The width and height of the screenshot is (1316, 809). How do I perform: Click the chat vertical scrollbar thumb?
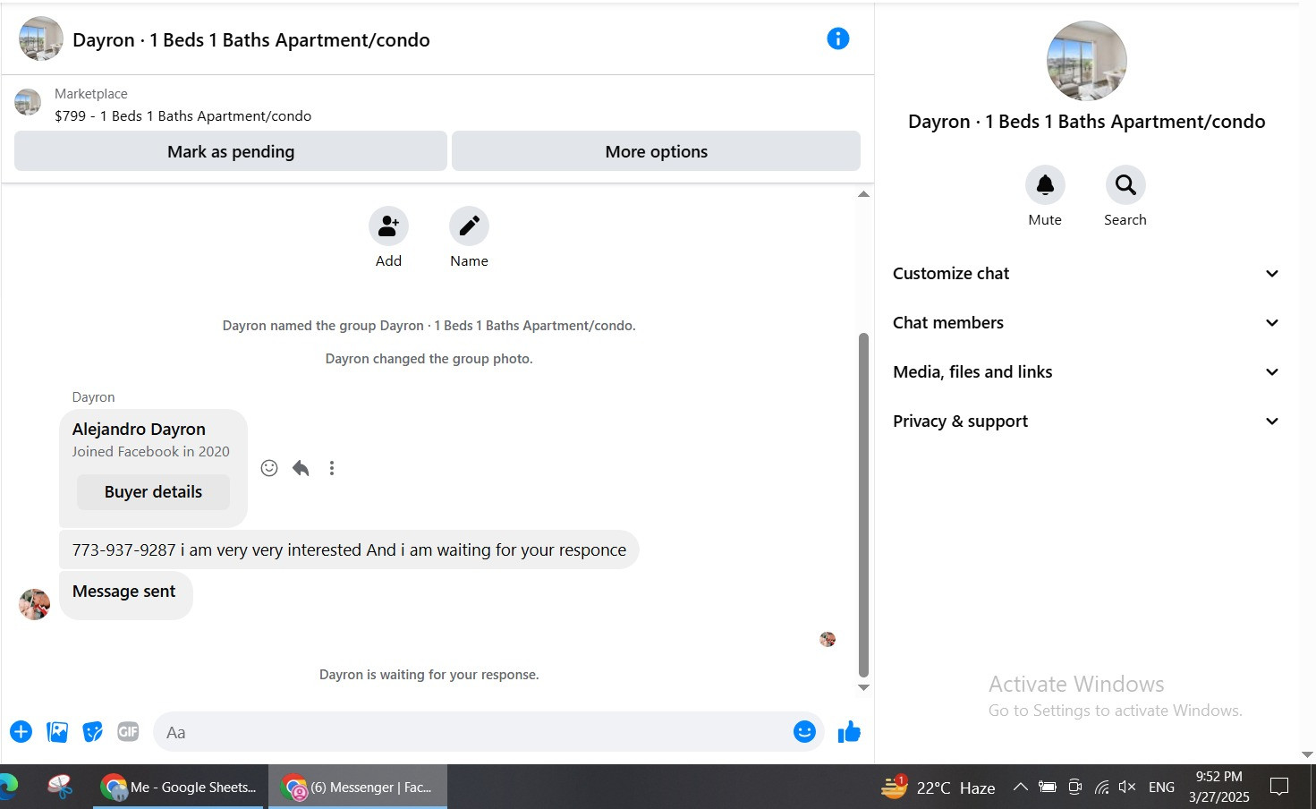[863, 505]
